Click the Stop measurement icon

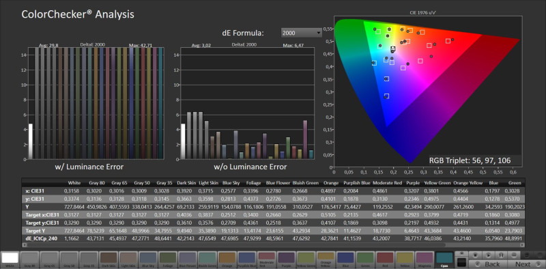pos(475,255)
